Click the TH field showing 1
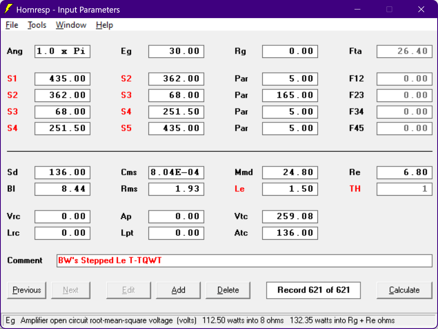Viewport: 438px width, 329px height. (405, 189)
